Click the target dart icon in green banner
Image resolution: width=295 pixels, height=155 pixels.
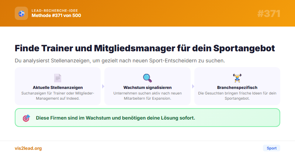point(26,118)
